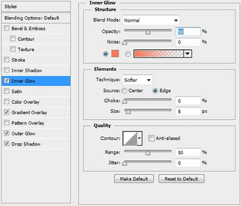The width and height of the screenshot is (241, 206).
Task: Click the Size slider handle
Action: pyautogui.click(x=128, y=112)
